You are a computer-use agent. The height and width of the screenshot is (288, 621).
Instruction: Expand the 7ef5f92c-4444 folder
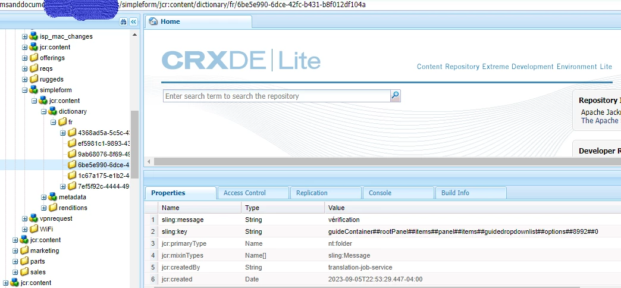(62, 186)
